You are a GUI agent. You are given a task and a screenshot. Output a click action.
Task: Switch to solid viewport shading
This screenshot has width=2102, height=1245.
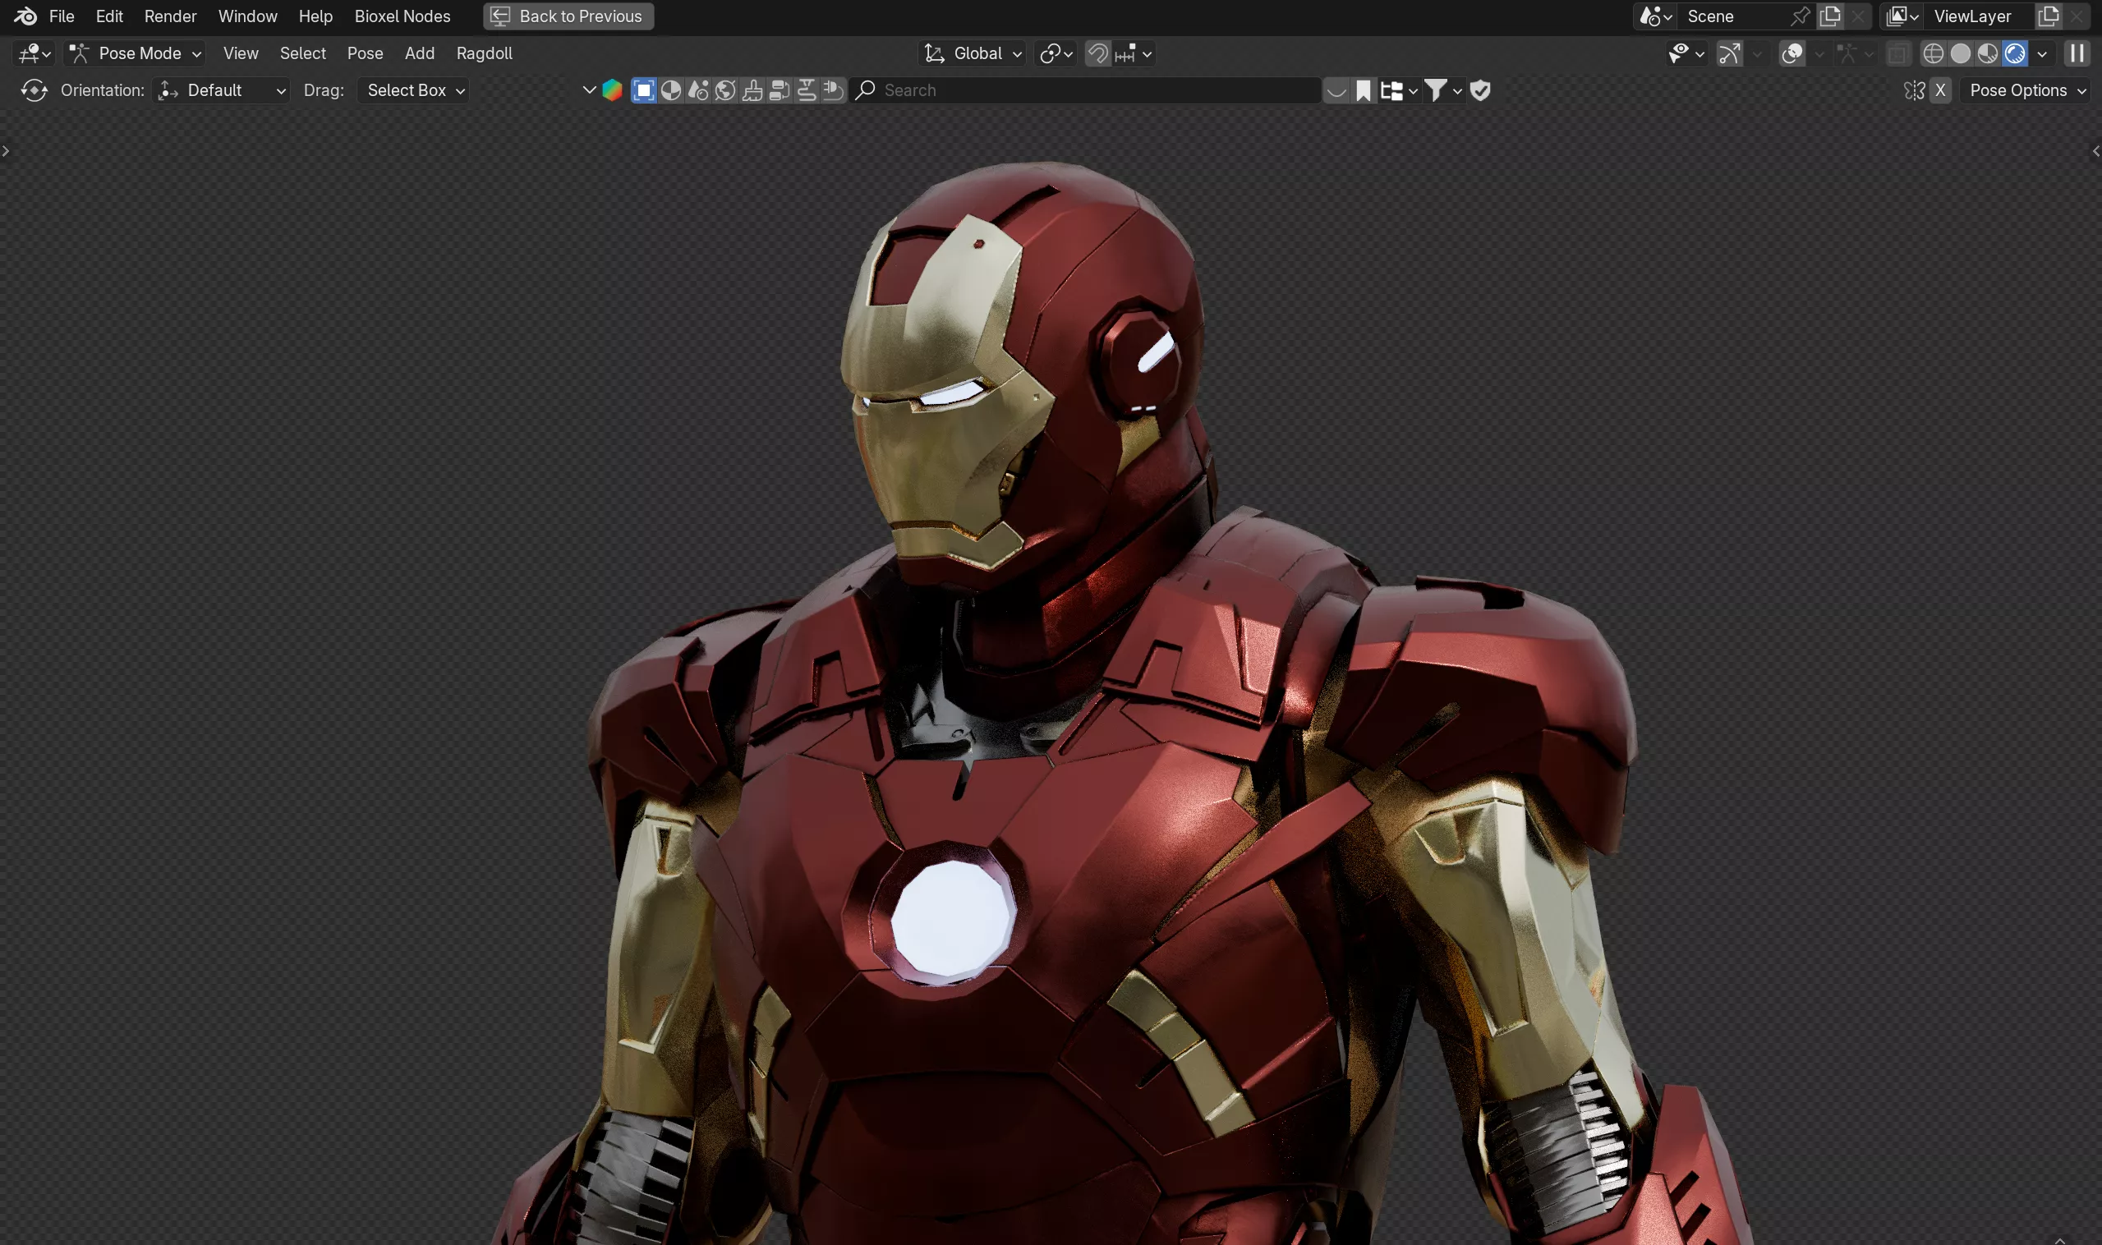click(x=1960, y=53)
